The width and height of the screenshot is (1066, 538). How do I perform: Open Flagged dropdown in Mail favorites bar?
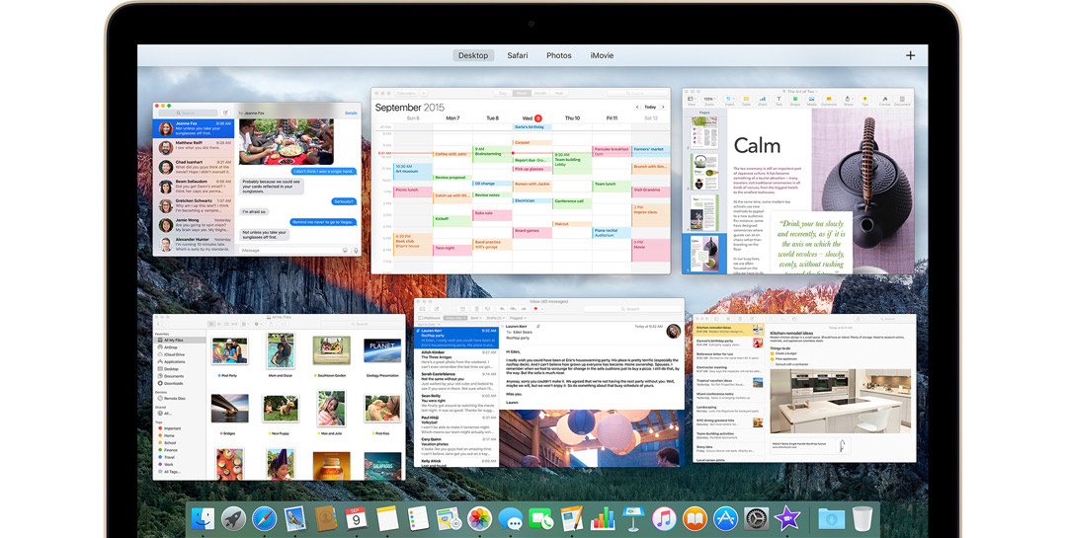click(x=517, y=318)
